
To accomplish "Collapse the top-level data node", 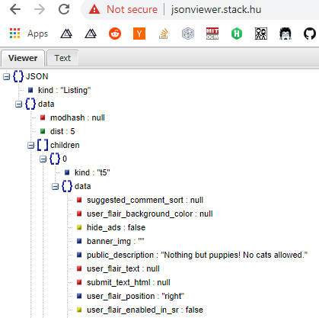I will point(18,104).
